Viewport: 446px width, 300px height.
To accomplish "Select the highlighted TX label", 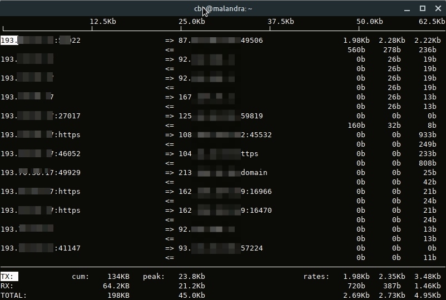I will (9, 276).
